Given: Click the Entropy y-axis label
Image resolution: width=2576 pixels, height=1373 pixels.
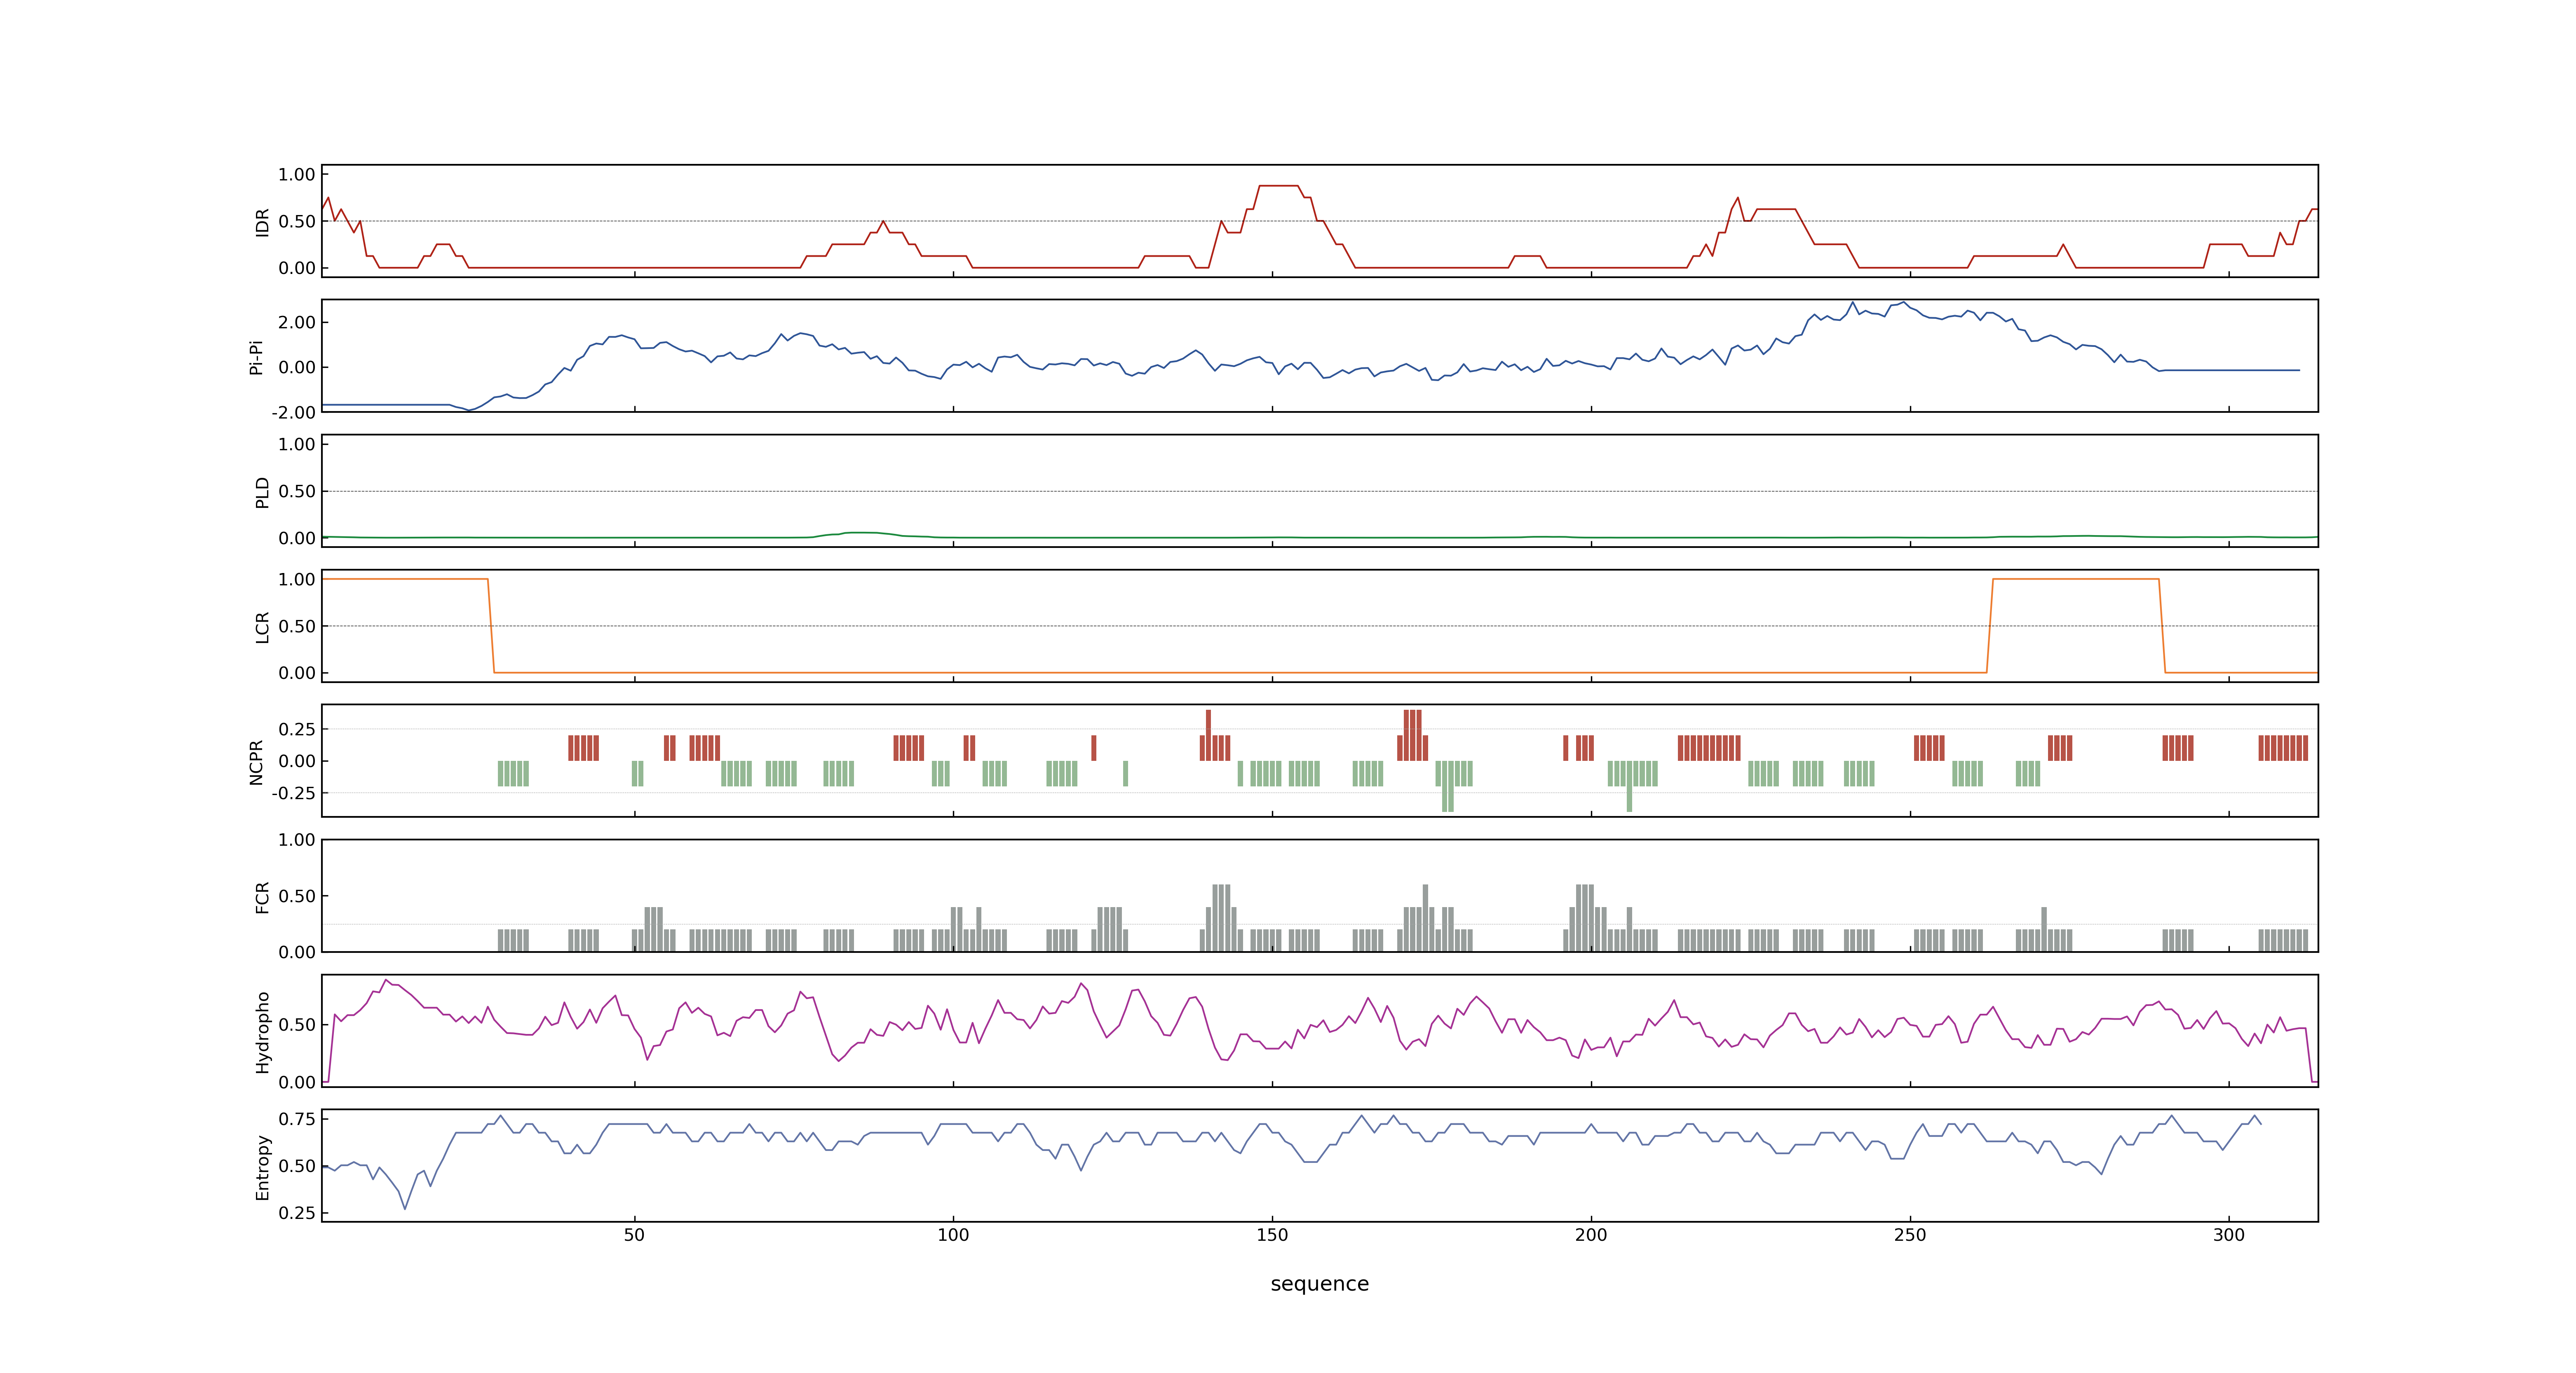Looking at the screenshot, I should 262,1166.
